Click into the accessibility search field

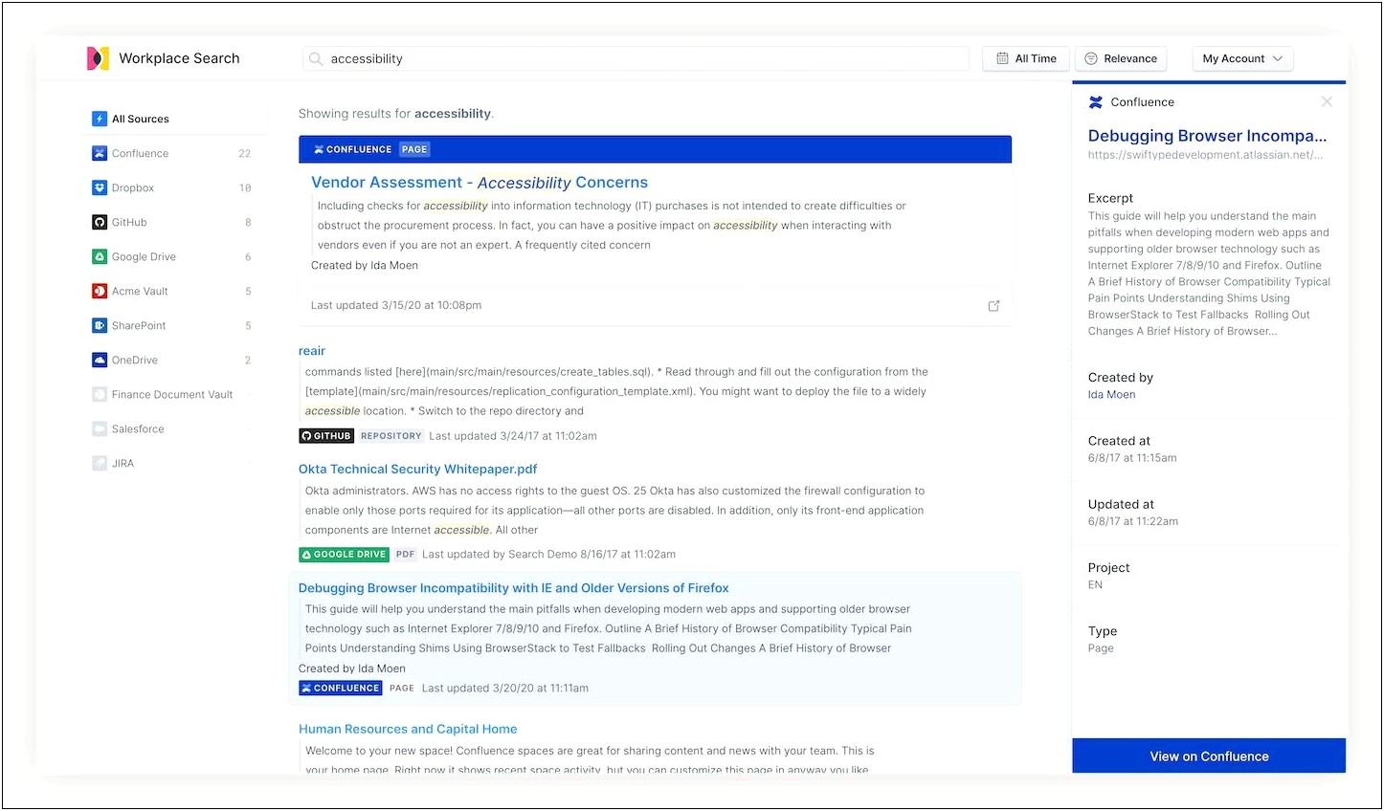tap(636, 58)
